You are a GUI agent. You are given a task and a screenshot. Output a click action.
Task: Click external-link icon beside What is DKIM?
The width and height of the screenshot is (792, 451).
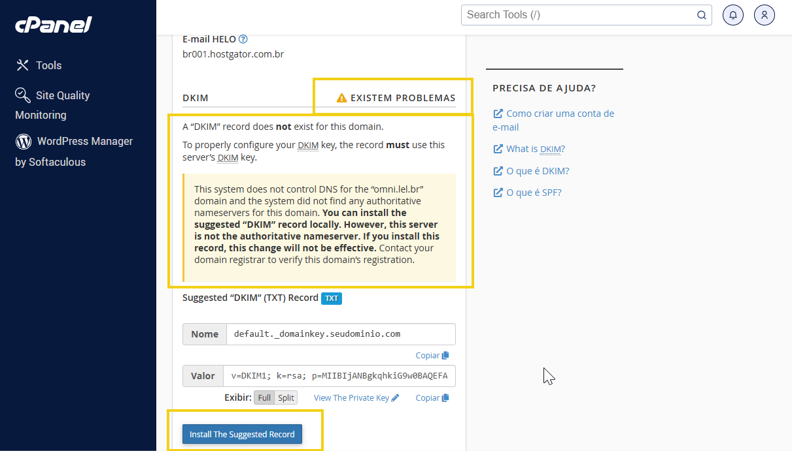click(498, 149)
